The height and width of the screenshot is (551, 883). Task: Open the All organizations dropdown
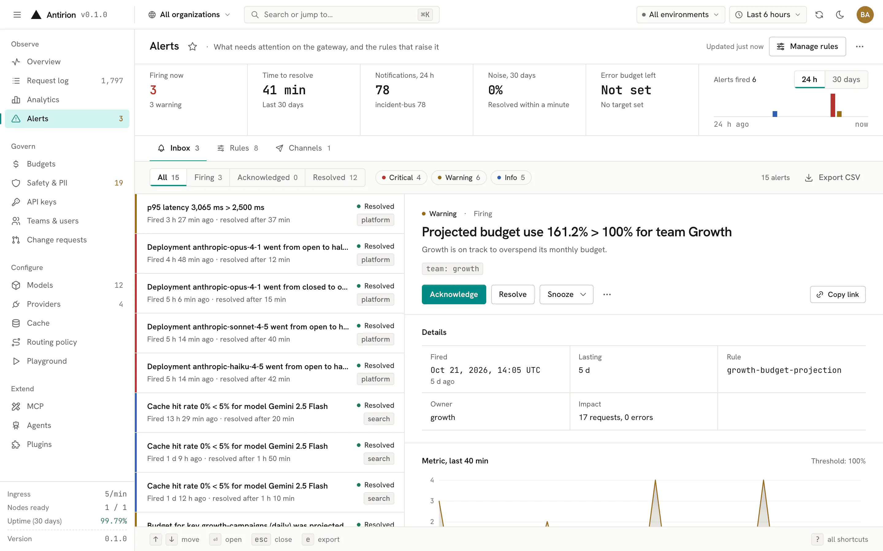pos(189,15)
